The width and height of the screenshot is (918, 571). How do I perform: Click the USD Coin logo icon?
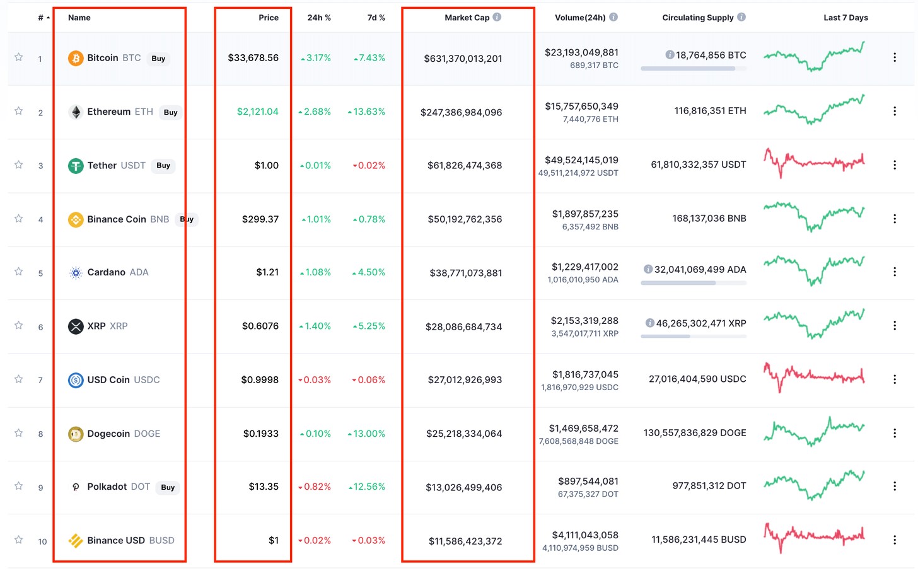(x=76, y=380)
